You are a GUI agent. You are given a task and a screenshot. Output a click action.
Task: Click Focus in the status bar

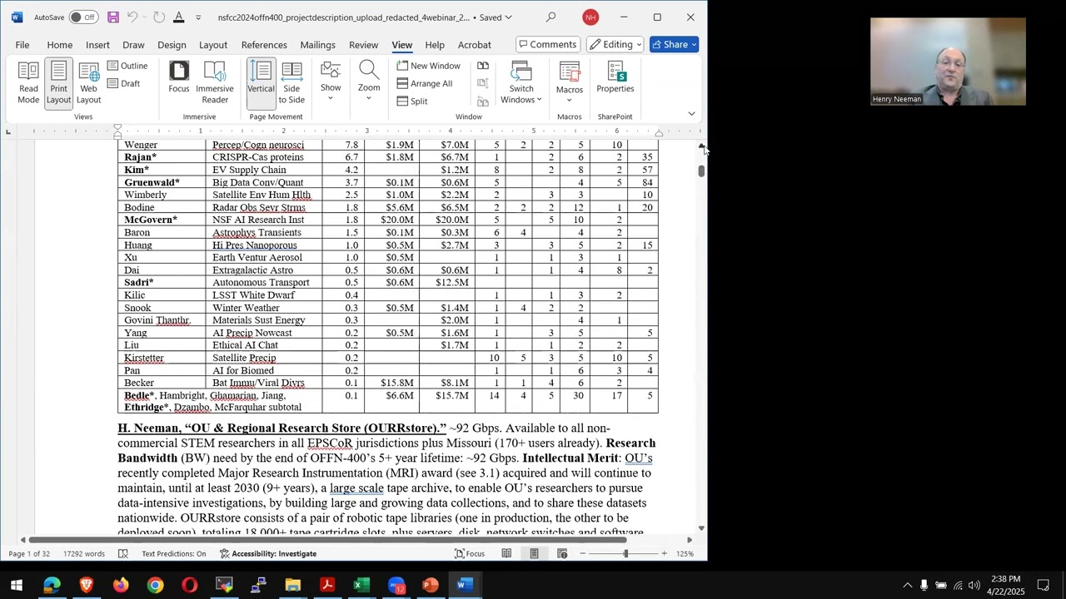point(470,554)
